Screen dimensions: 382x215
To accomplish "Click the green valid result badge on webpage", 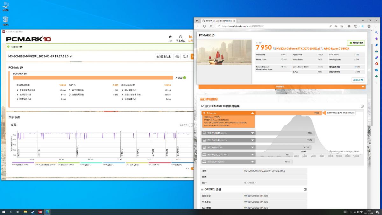I will click(356, 43).
